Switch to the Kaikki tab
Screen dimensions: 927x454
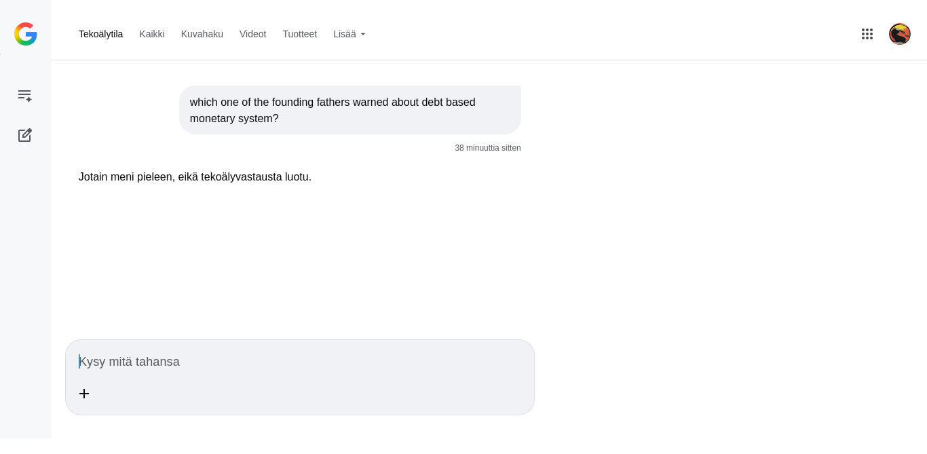(x=152, y=34)
